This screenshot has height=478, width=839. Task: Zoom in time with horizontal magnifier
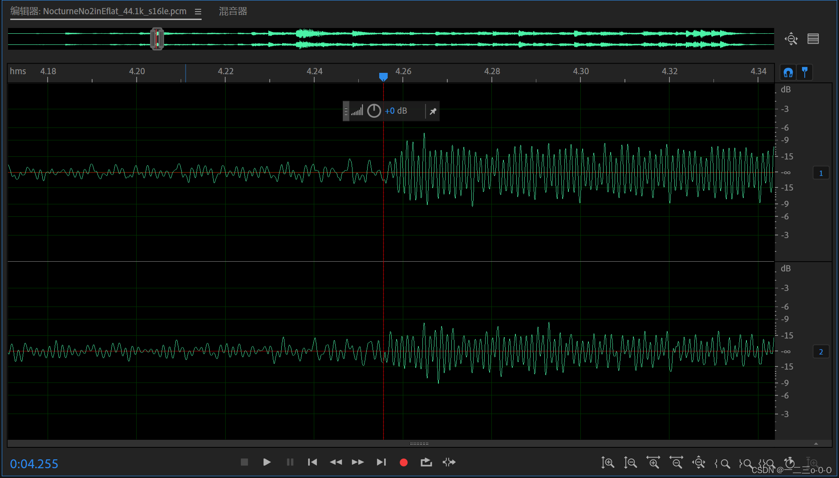(653, 462)
